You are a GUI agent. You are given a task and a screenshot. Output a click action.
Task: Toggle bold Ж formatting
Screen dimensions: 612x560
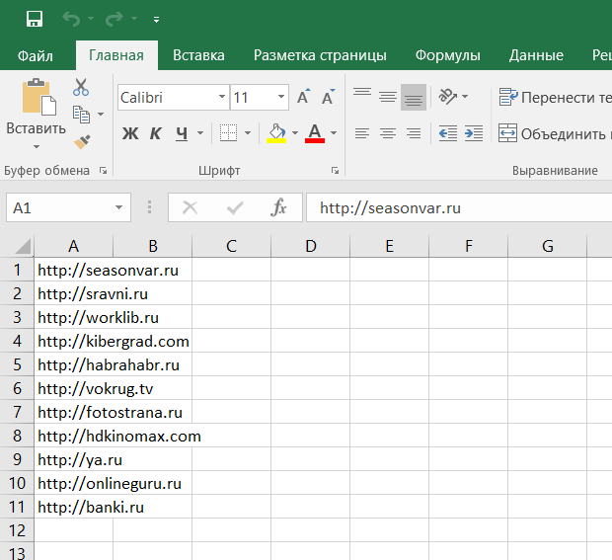pos(130,133)
